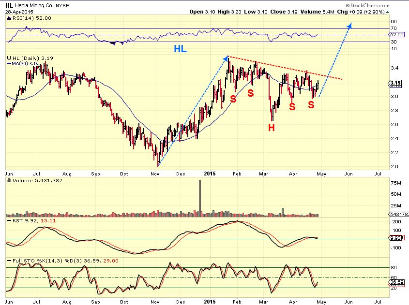Viewport: 409px width, 305px height.
Task: Click the Open 3.10 header value
Action: click(202, 12)
